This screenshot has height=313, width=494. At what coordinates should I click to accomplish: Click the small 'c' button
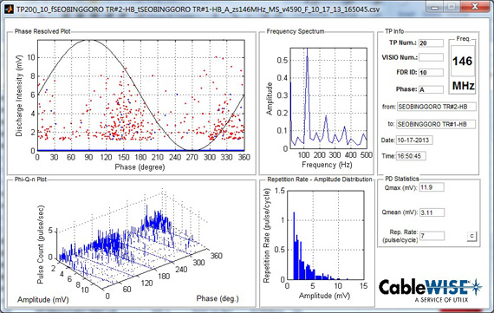pos(471,236)
